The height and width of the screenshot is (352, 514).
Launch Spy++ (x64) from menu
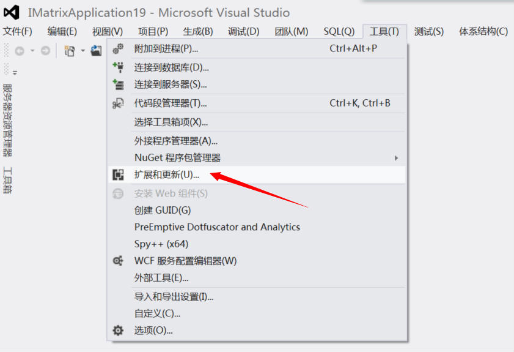257,244
